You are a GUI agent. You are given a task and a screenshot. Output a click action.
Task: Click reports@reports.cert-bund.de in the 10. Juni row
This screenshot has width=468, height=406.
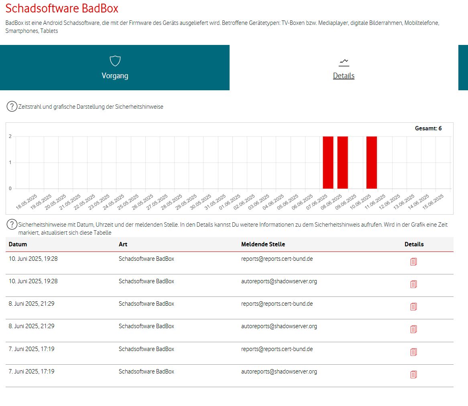(277, 259)
